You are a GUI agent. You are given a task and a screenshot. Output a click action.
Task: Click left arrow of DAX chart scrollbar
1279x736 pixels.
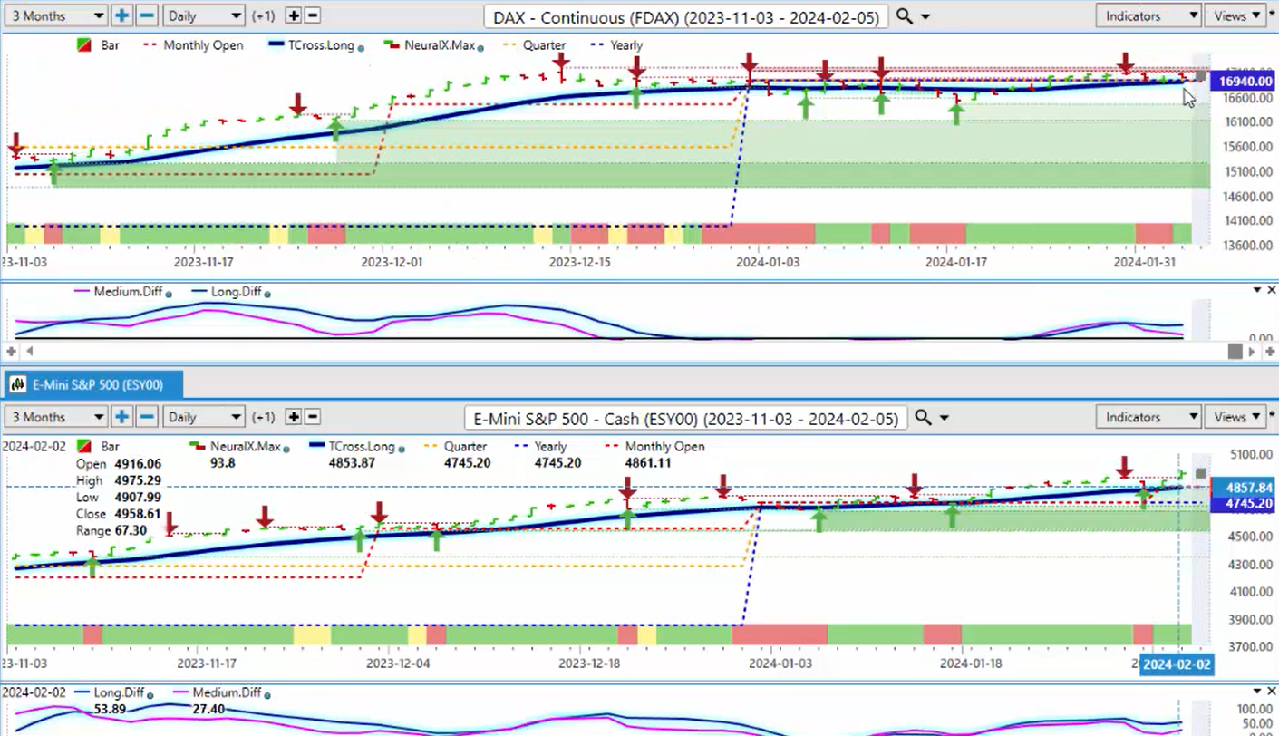28,351
